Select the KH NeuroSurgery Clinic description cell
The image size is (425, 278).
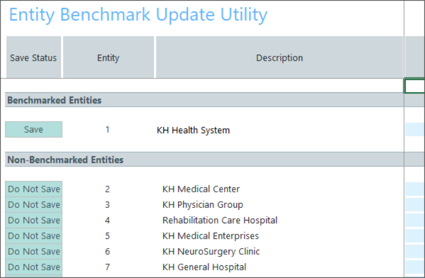tap(211, 251)
